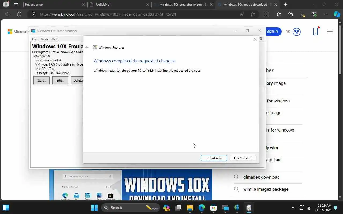Choose Don't restart in Windows Features
This screenshot has height=214, width=343.
tap(243, 158)
